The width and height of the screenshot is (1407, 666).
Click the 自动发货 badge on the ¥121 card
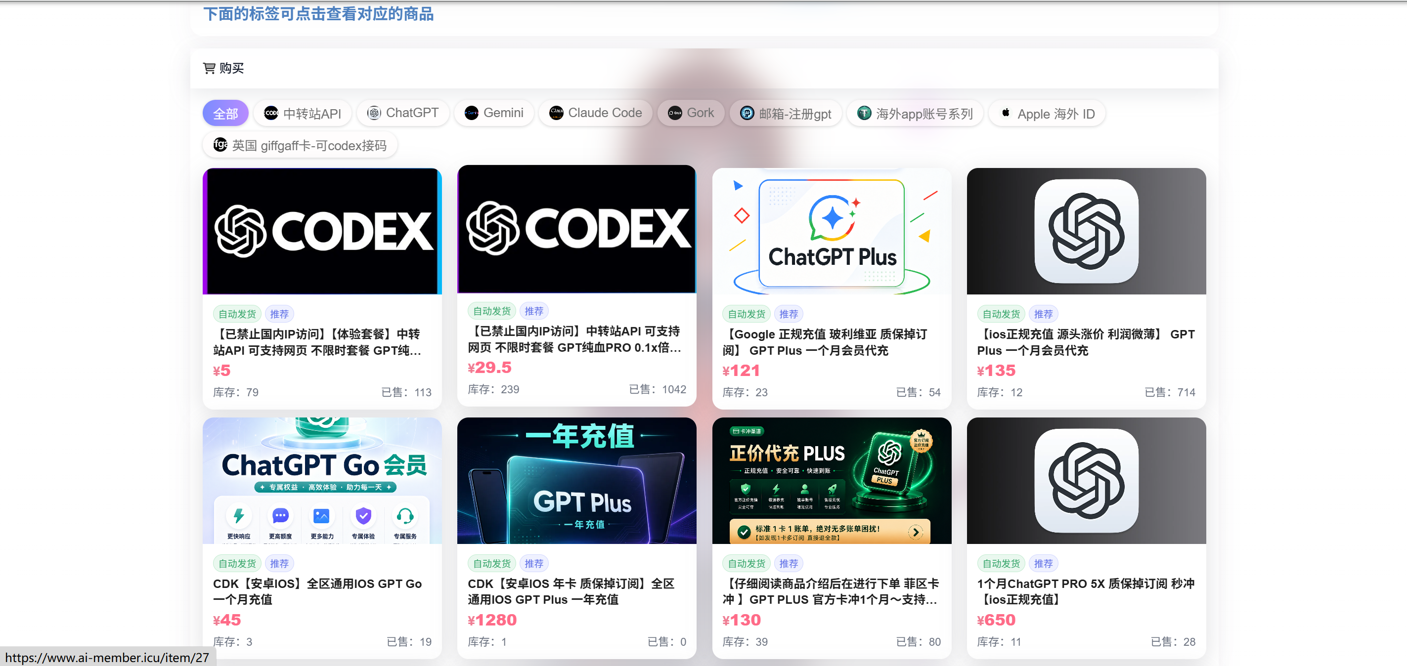[747, 314]
